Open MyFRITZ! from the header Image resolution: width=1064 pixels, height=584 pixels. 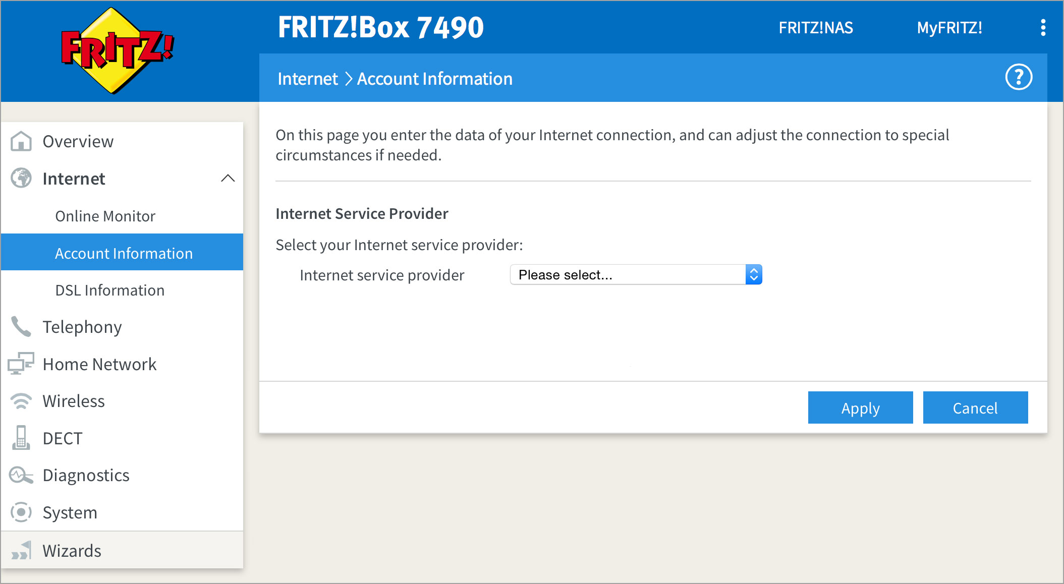tap(949, 28)
